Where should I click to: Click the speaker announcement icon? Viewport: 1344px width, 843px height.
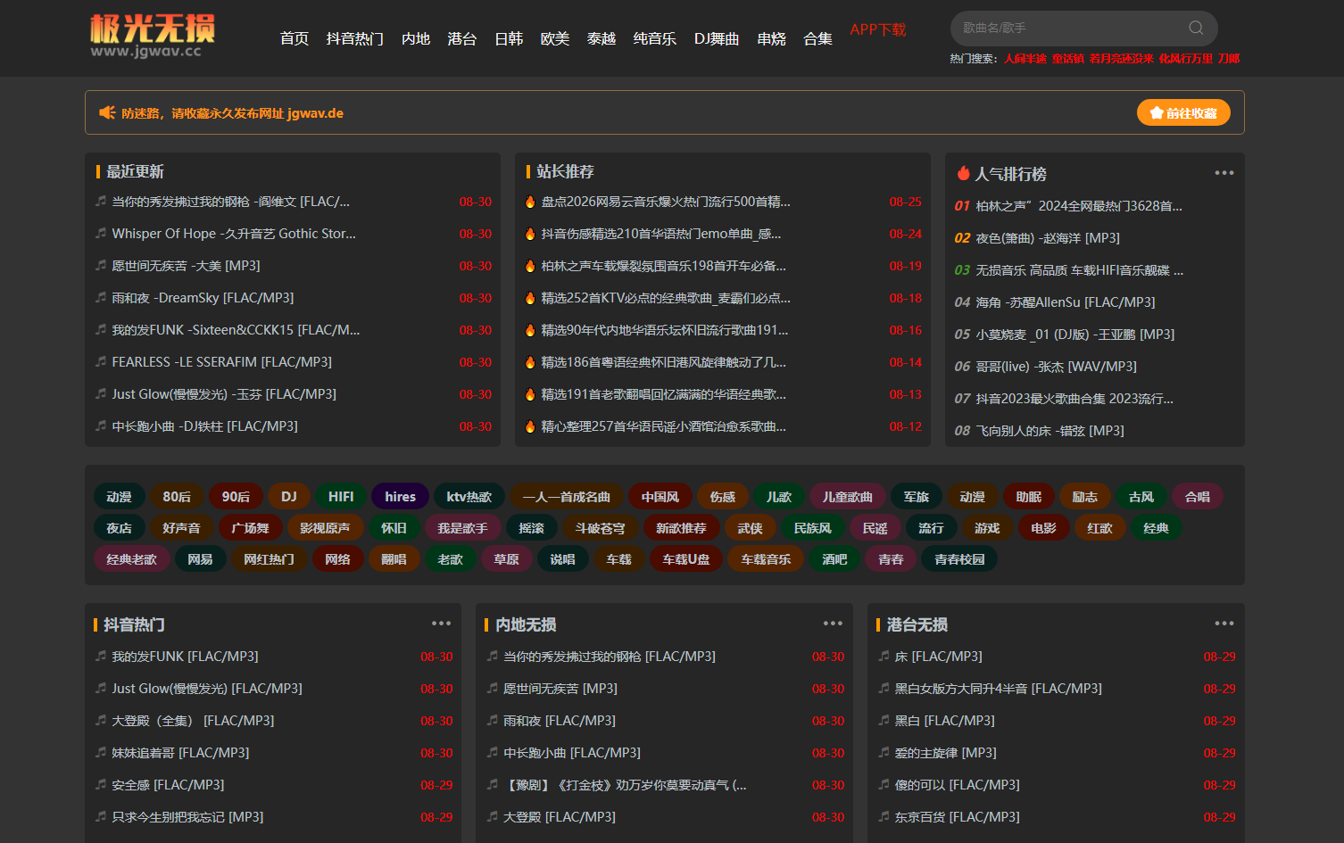[107, 112]
